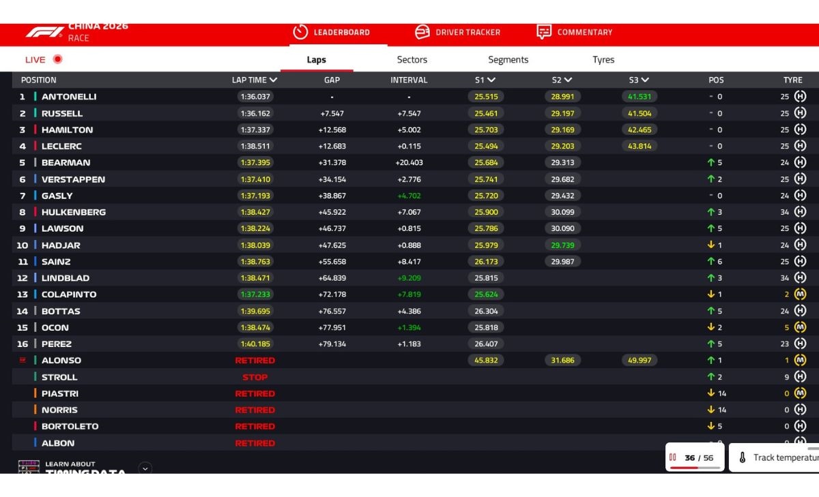
Task: Click the Leaderboard stopwatch icon
Action: (300, 32)
